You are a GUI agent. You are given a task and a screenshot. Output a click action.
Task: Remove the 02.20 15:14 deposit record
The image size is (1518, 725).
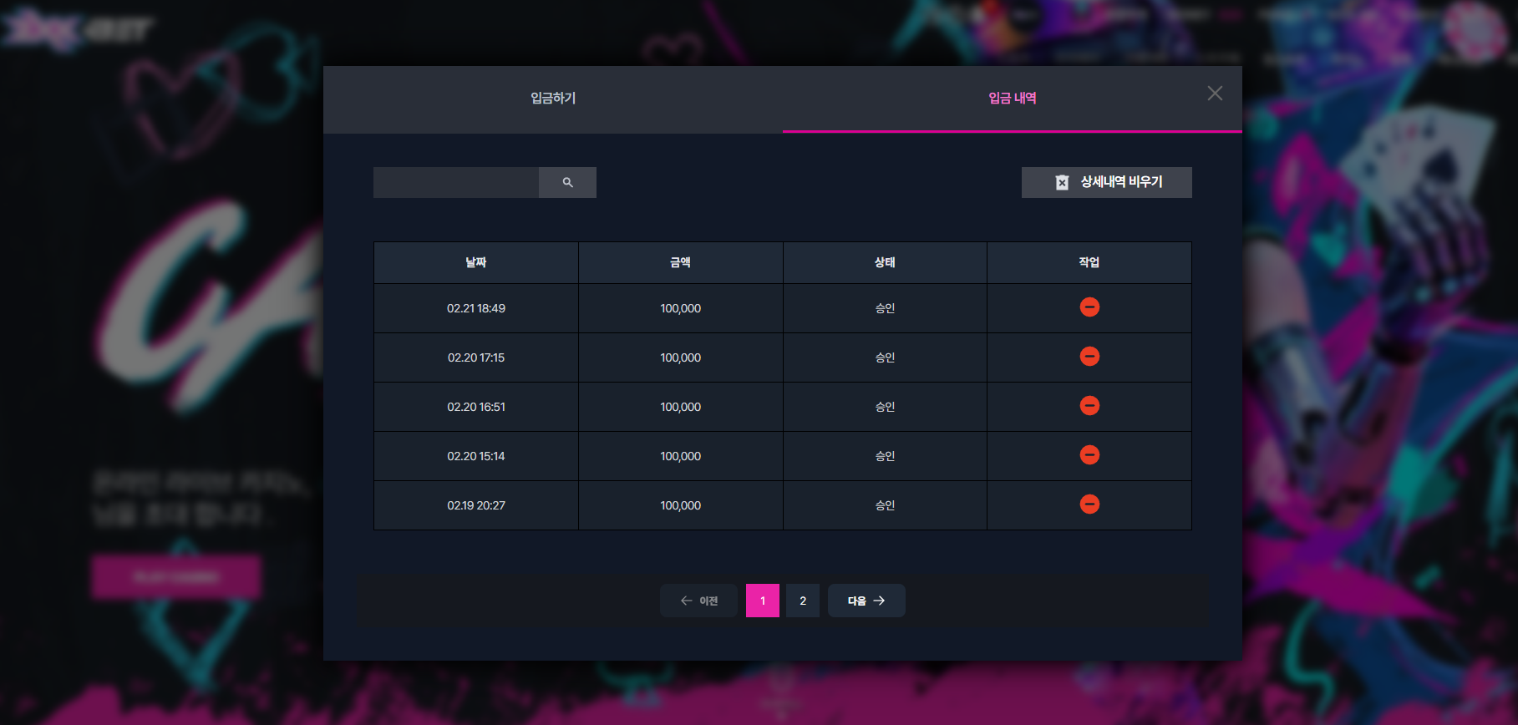pyautogui.click(x=1089, y=455)
